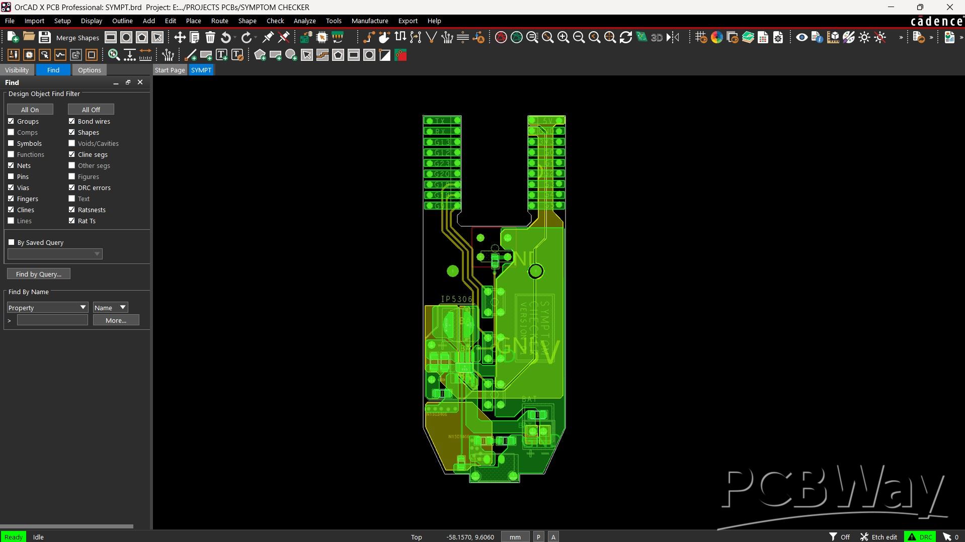The width and height of the screenshot is (965, 542).
Task: Toggle the DRC errors checkbox
Action: click(72, 188)
